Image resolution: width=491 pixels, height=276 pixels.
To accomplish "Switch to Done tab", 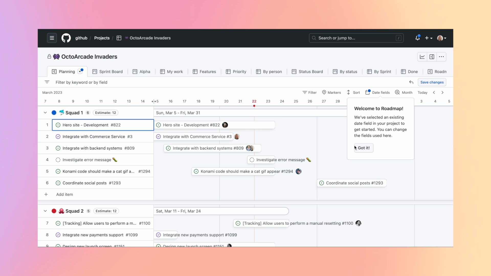I will click(x=409, y=72).
